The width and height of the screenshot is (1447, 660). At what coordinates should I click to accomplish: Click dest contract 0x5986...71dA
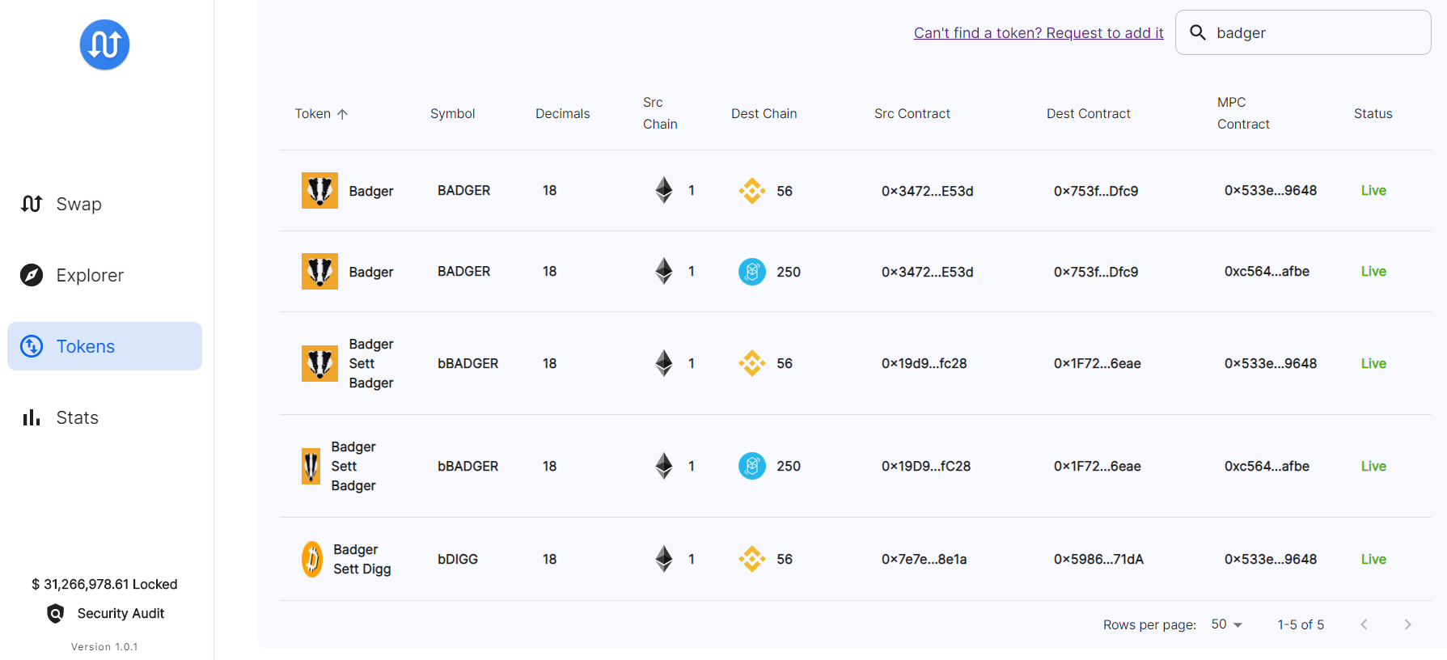tap(1098, 559)
